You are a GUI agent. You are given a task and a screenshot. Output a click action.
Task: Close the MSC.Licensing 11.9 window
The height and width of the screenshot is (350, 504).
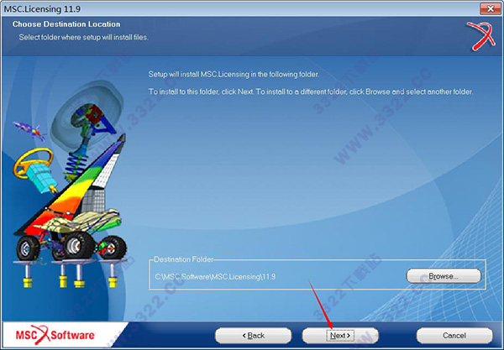[x=491, y=8]
